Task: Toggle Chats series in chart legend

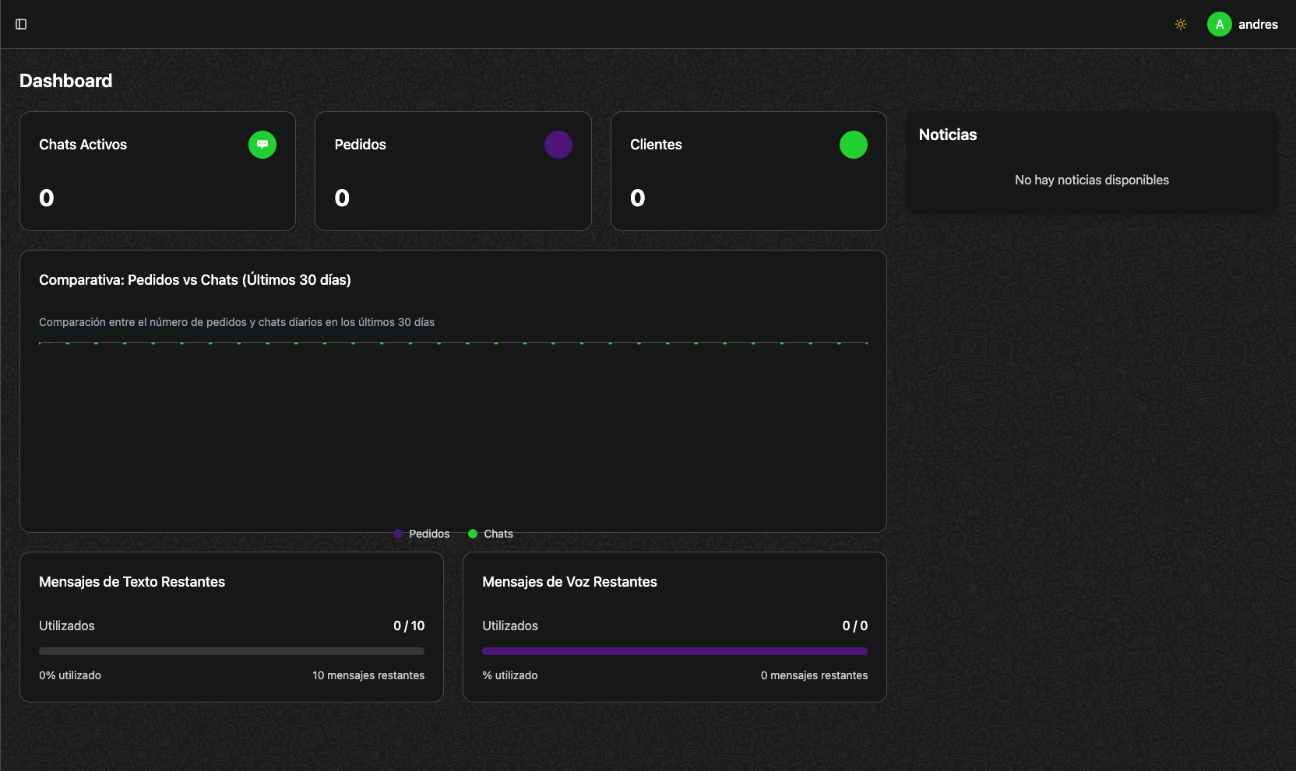Action: pos(491,534)
